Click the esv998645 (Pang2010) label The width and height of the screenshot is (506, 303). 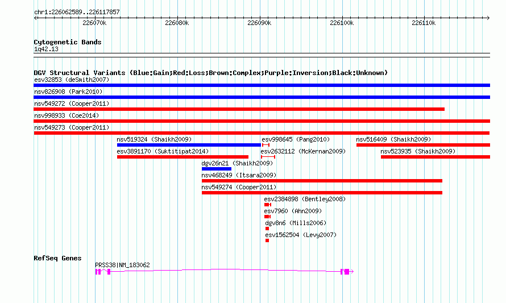click(x=296, y=139)
